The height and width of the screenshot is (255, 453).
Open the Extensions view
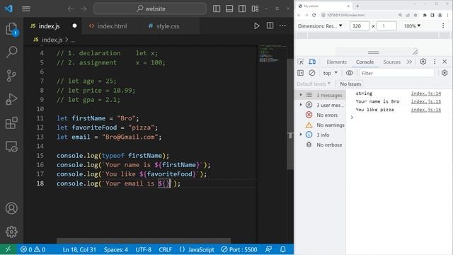[11, 123]
